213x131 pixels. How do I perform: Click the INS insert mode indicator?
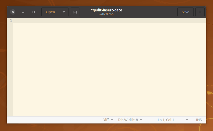(x=199, y=120)
